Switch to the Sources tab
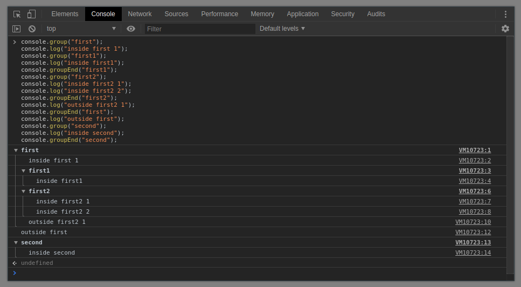The height and width of the screenshot is (287, 521). 176,14
